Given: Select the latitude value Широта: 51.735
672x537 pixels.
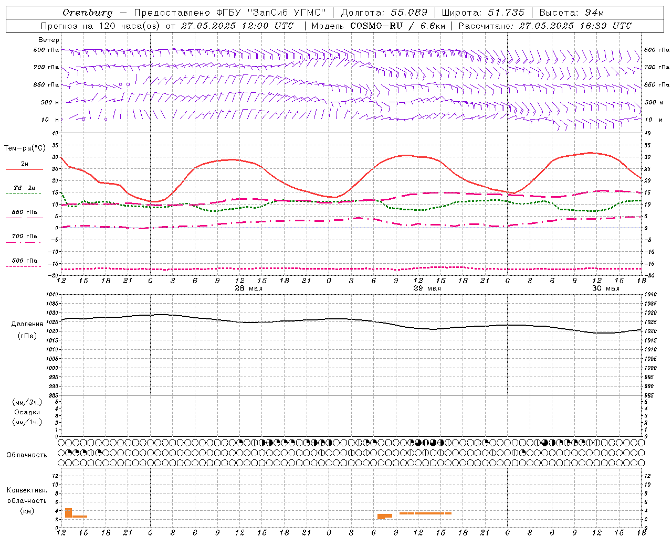Looking at the screenshot, I should (483, 13).
